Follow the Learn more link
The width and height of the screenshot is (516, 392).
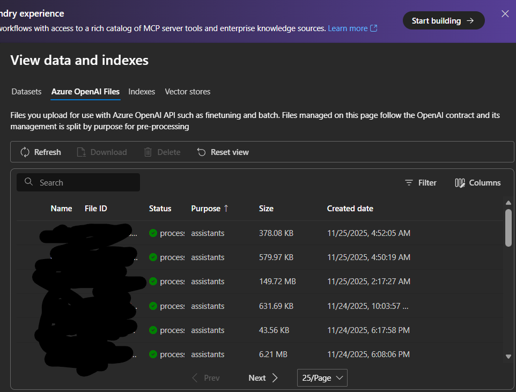click(x=348, y=28)
